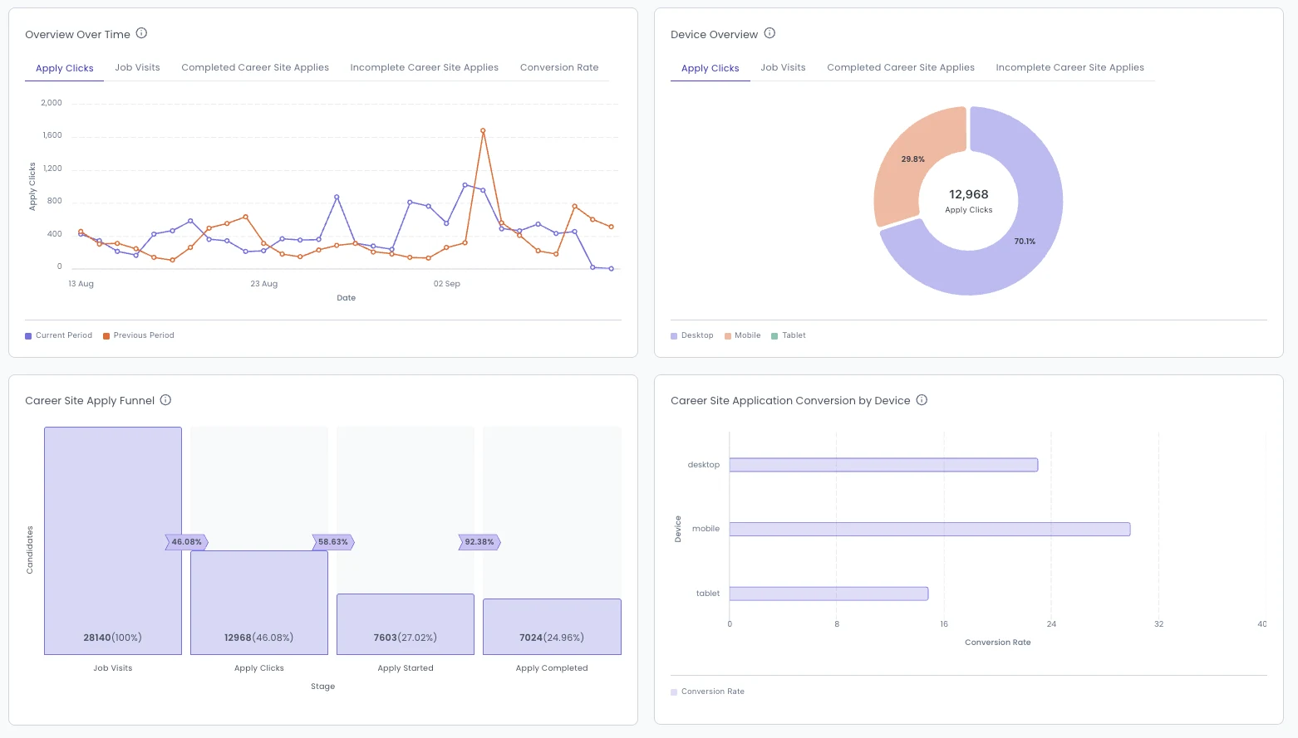Open Completed Career Site Applies tab in Overview Over Time

click(x=255, y=67)
